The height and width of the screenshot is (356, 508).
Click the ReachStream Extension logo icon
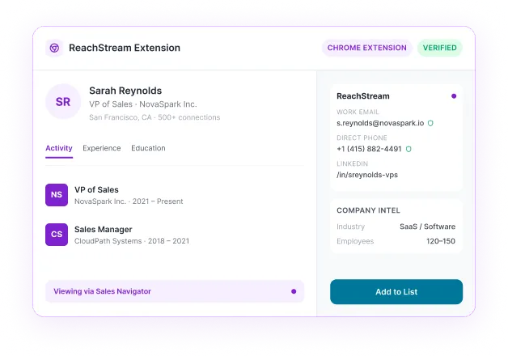click(54, 48)
